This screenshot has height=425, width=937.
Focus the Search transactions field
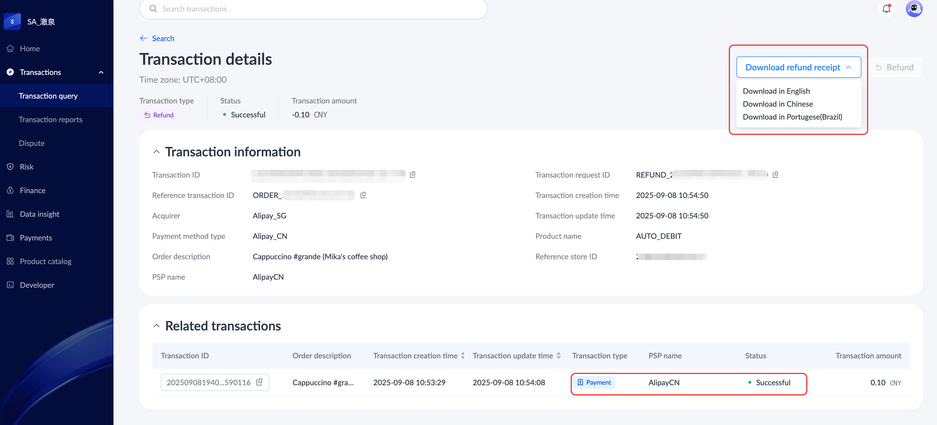[313, 9]
